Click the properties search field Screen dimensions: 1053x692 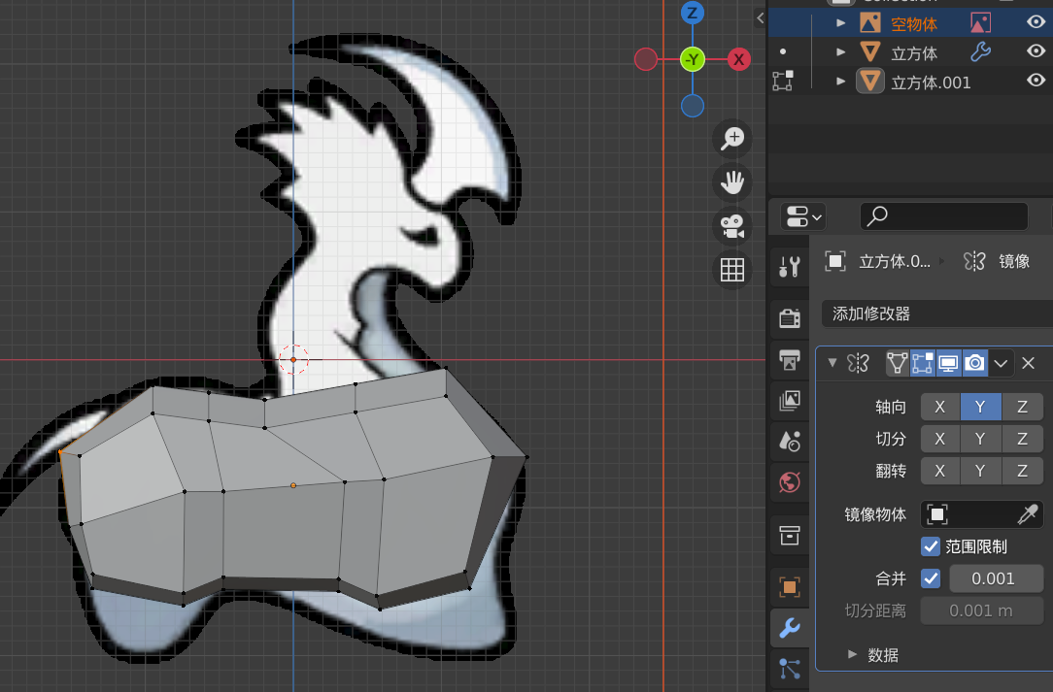tap(943, 216)
